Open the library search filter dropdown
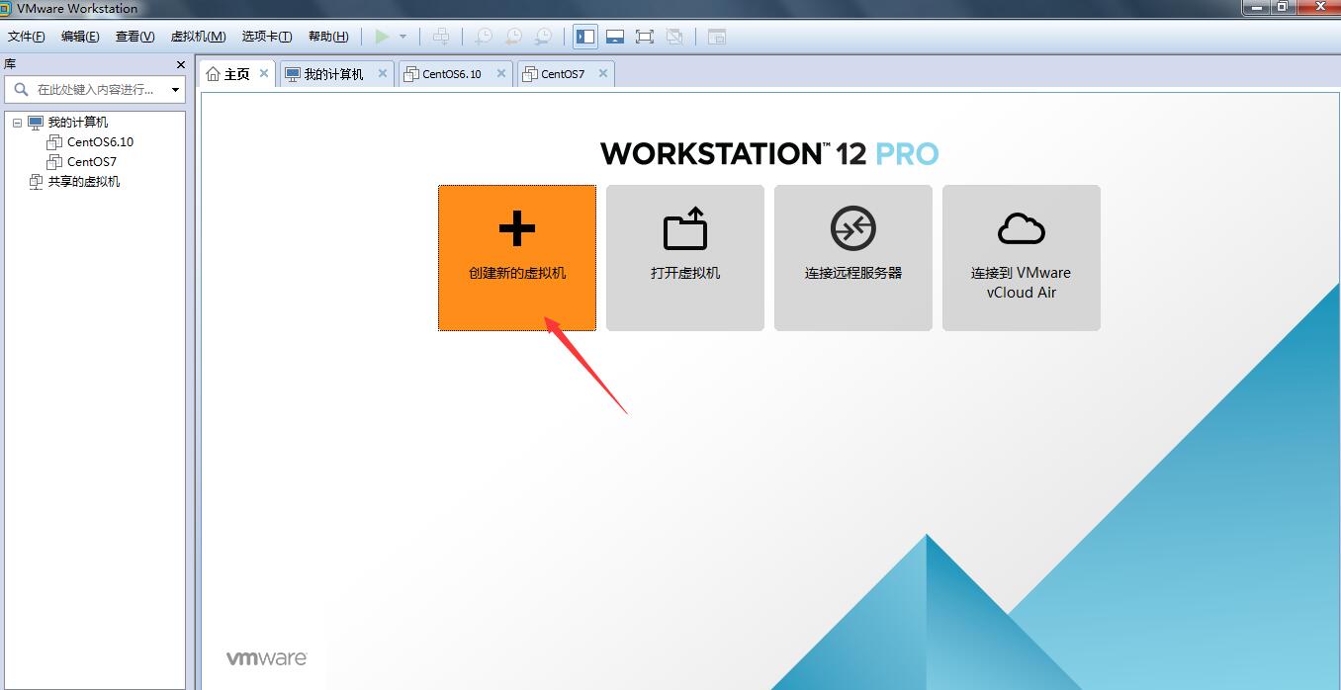 coord(175,90)
